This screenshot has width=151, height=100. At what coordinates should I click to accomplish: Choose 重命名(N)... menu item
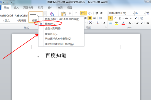click(61, 34)
